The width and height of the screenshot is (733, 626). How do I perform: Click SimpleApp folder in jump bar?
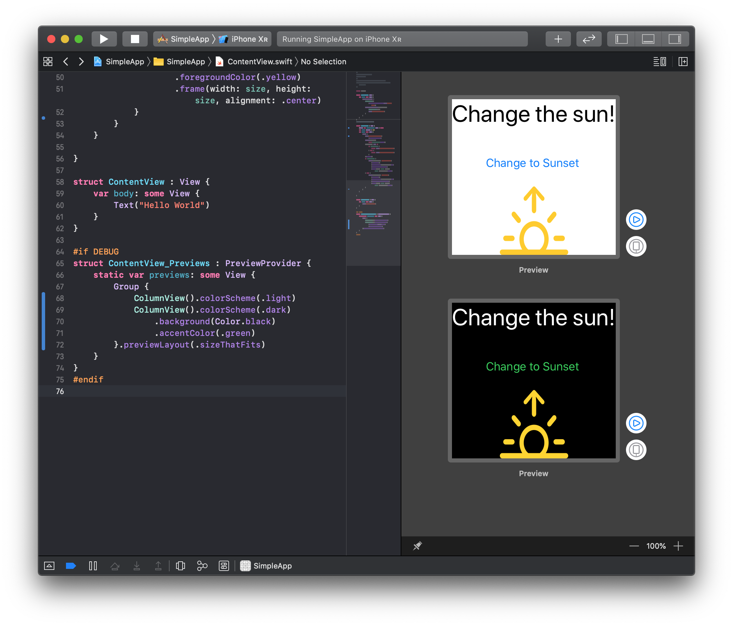pyautogui.click(x=179, y=62)
